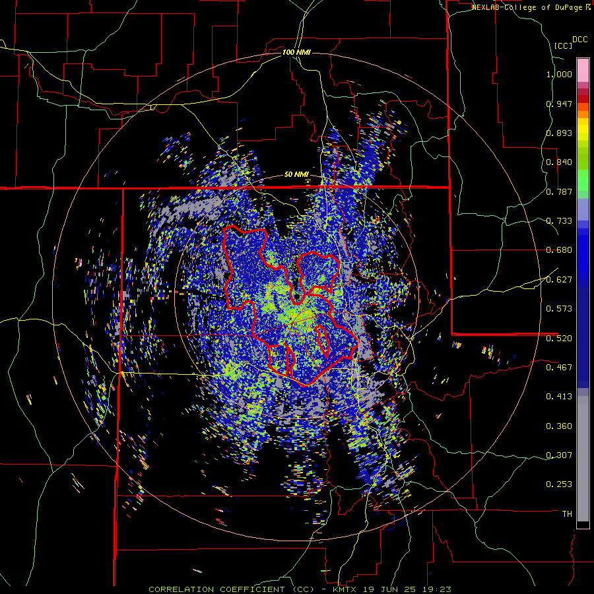Select the 0.627 scale value
This screenshot has height=594, width=594.
point(559,280)
